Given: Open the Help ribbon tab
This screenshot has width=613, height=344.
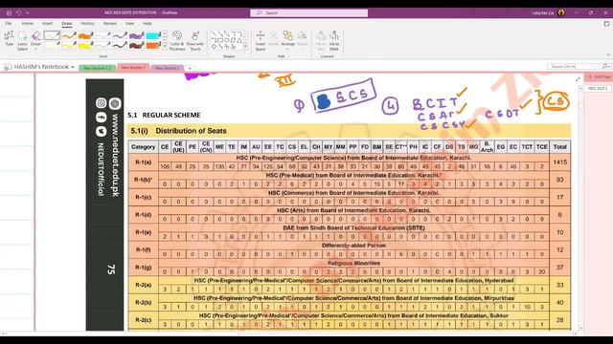Looking at the screenshot, I should pyautogui.click(x=147, y=23).
